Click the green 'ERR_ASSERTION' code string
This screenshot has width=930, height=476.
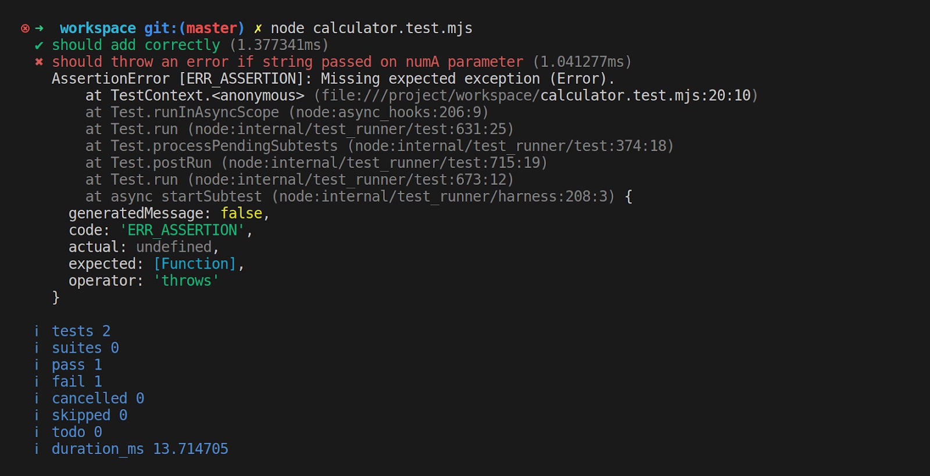183,231
